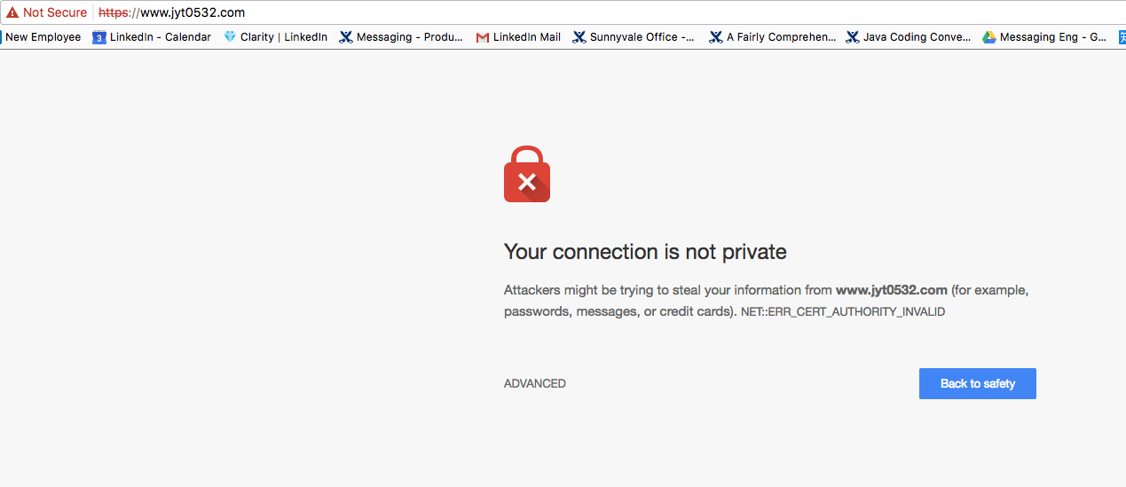Click the Back to safety button
This screenshot has height=487, width=1126.
(x=977, y=383)
